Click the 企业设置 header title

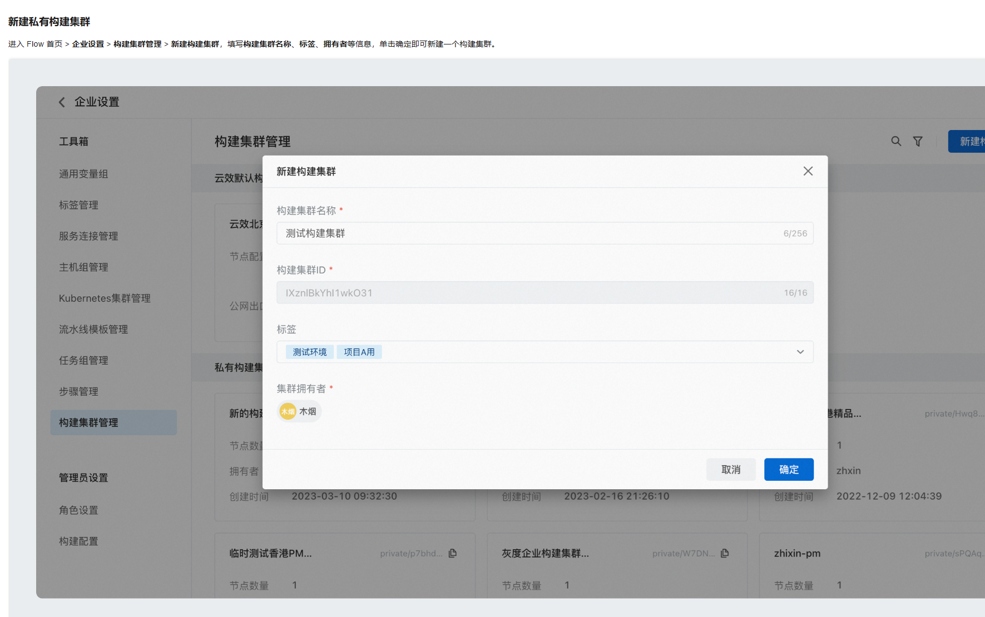97,102
